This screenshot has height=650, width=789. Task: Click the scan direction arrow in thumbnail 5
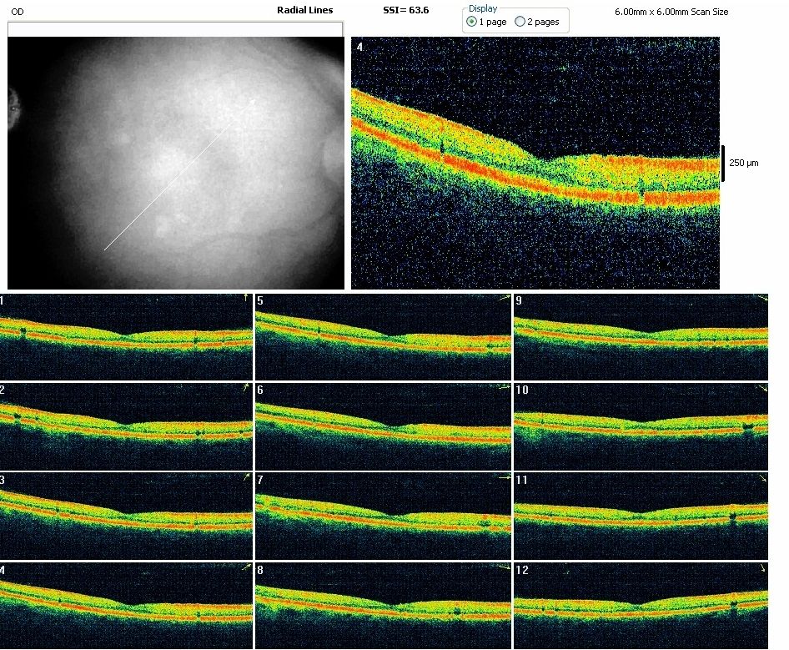504,298
